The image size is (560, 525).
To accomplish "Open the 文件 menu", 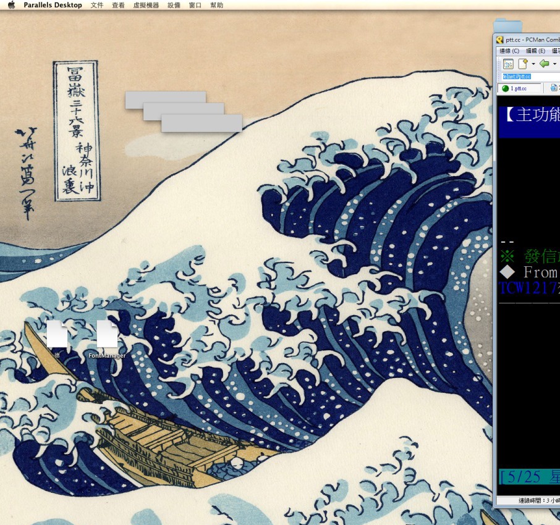I will (x=97, y=5).
